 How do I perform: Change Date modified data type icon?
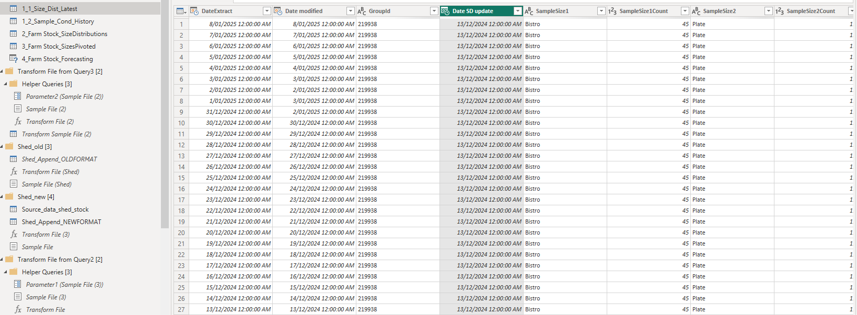coord(278,11)
